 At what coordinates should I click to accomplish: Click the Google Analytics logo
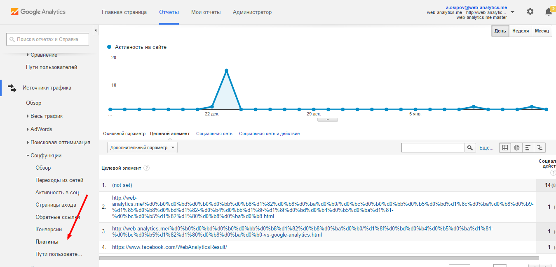tap(38, 12)
